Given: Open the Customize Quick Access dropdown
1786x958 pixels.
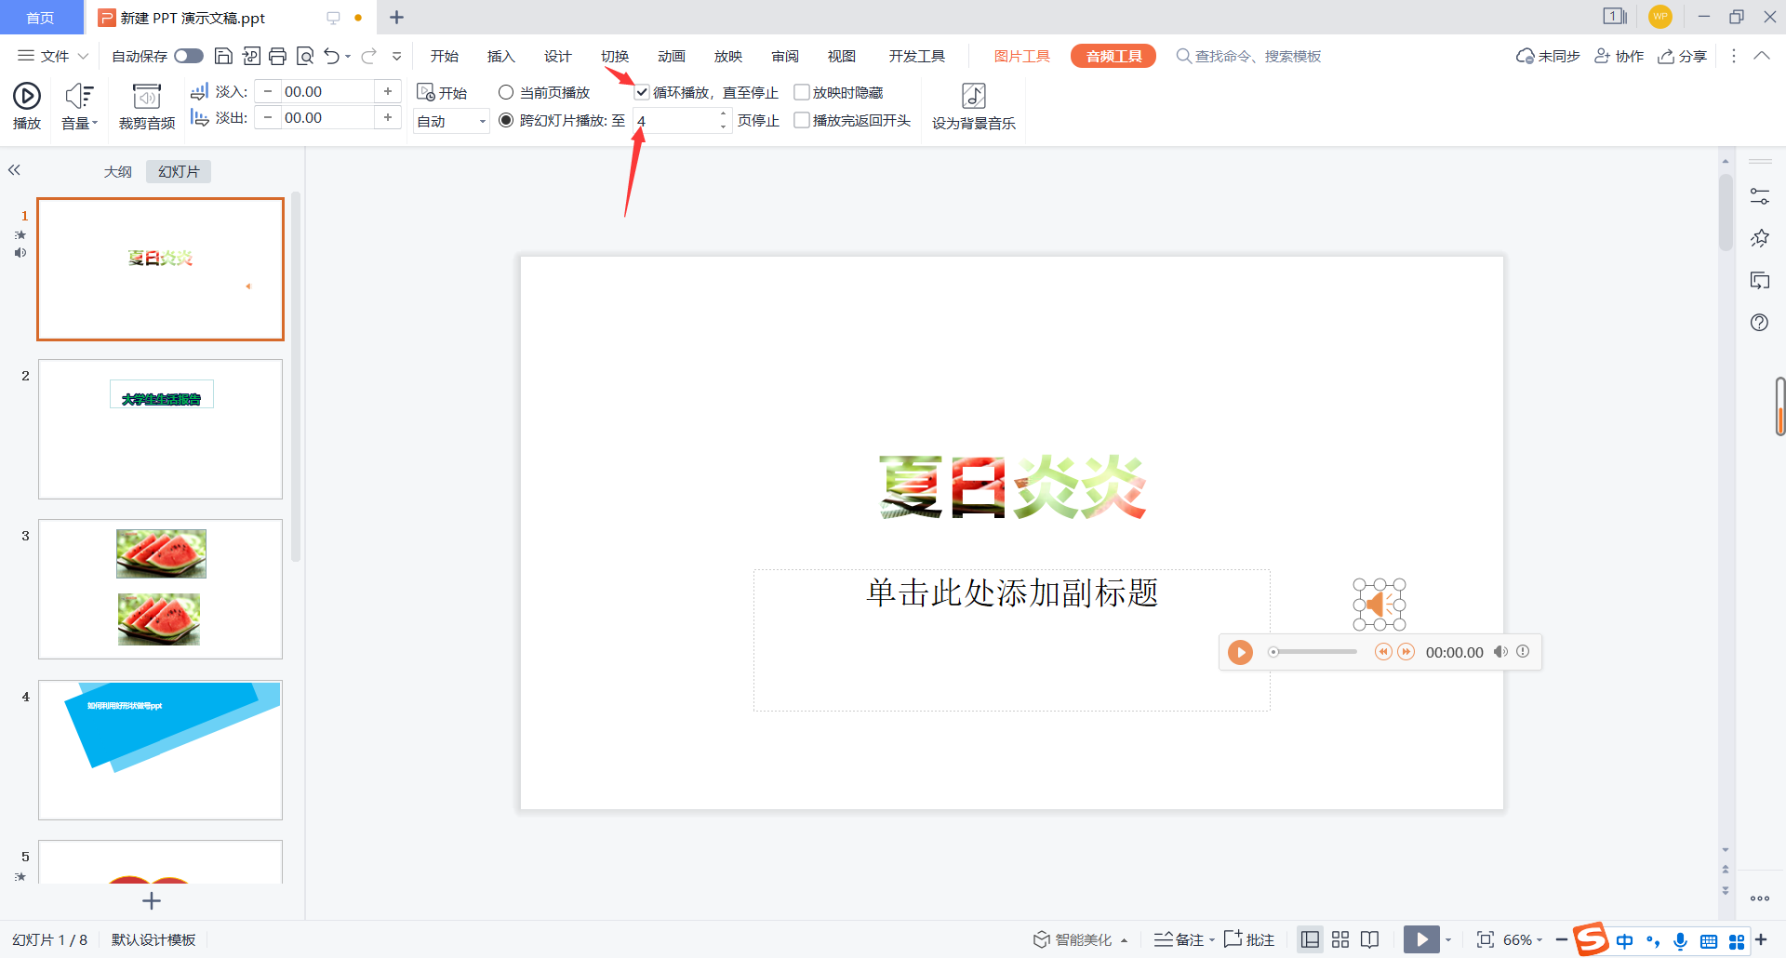Looking at the screenshot, I should coord(396,56).
